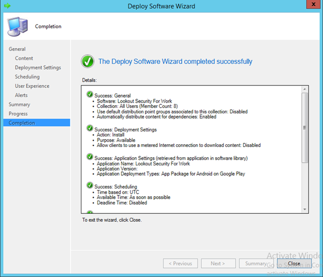The height and width of the screenshot is (277, 323).
Task: Open Alerts step in sidebar
Action: point(21,95)
